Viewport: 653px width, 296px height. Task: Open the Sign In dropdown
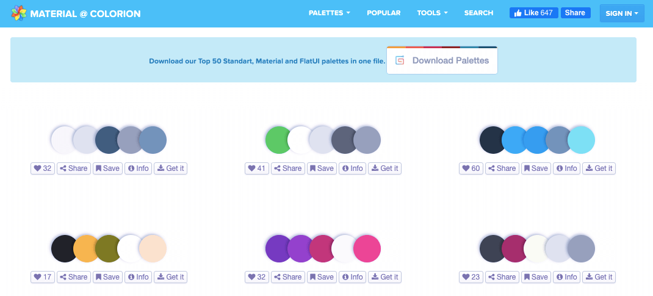(x=622, y=13)
